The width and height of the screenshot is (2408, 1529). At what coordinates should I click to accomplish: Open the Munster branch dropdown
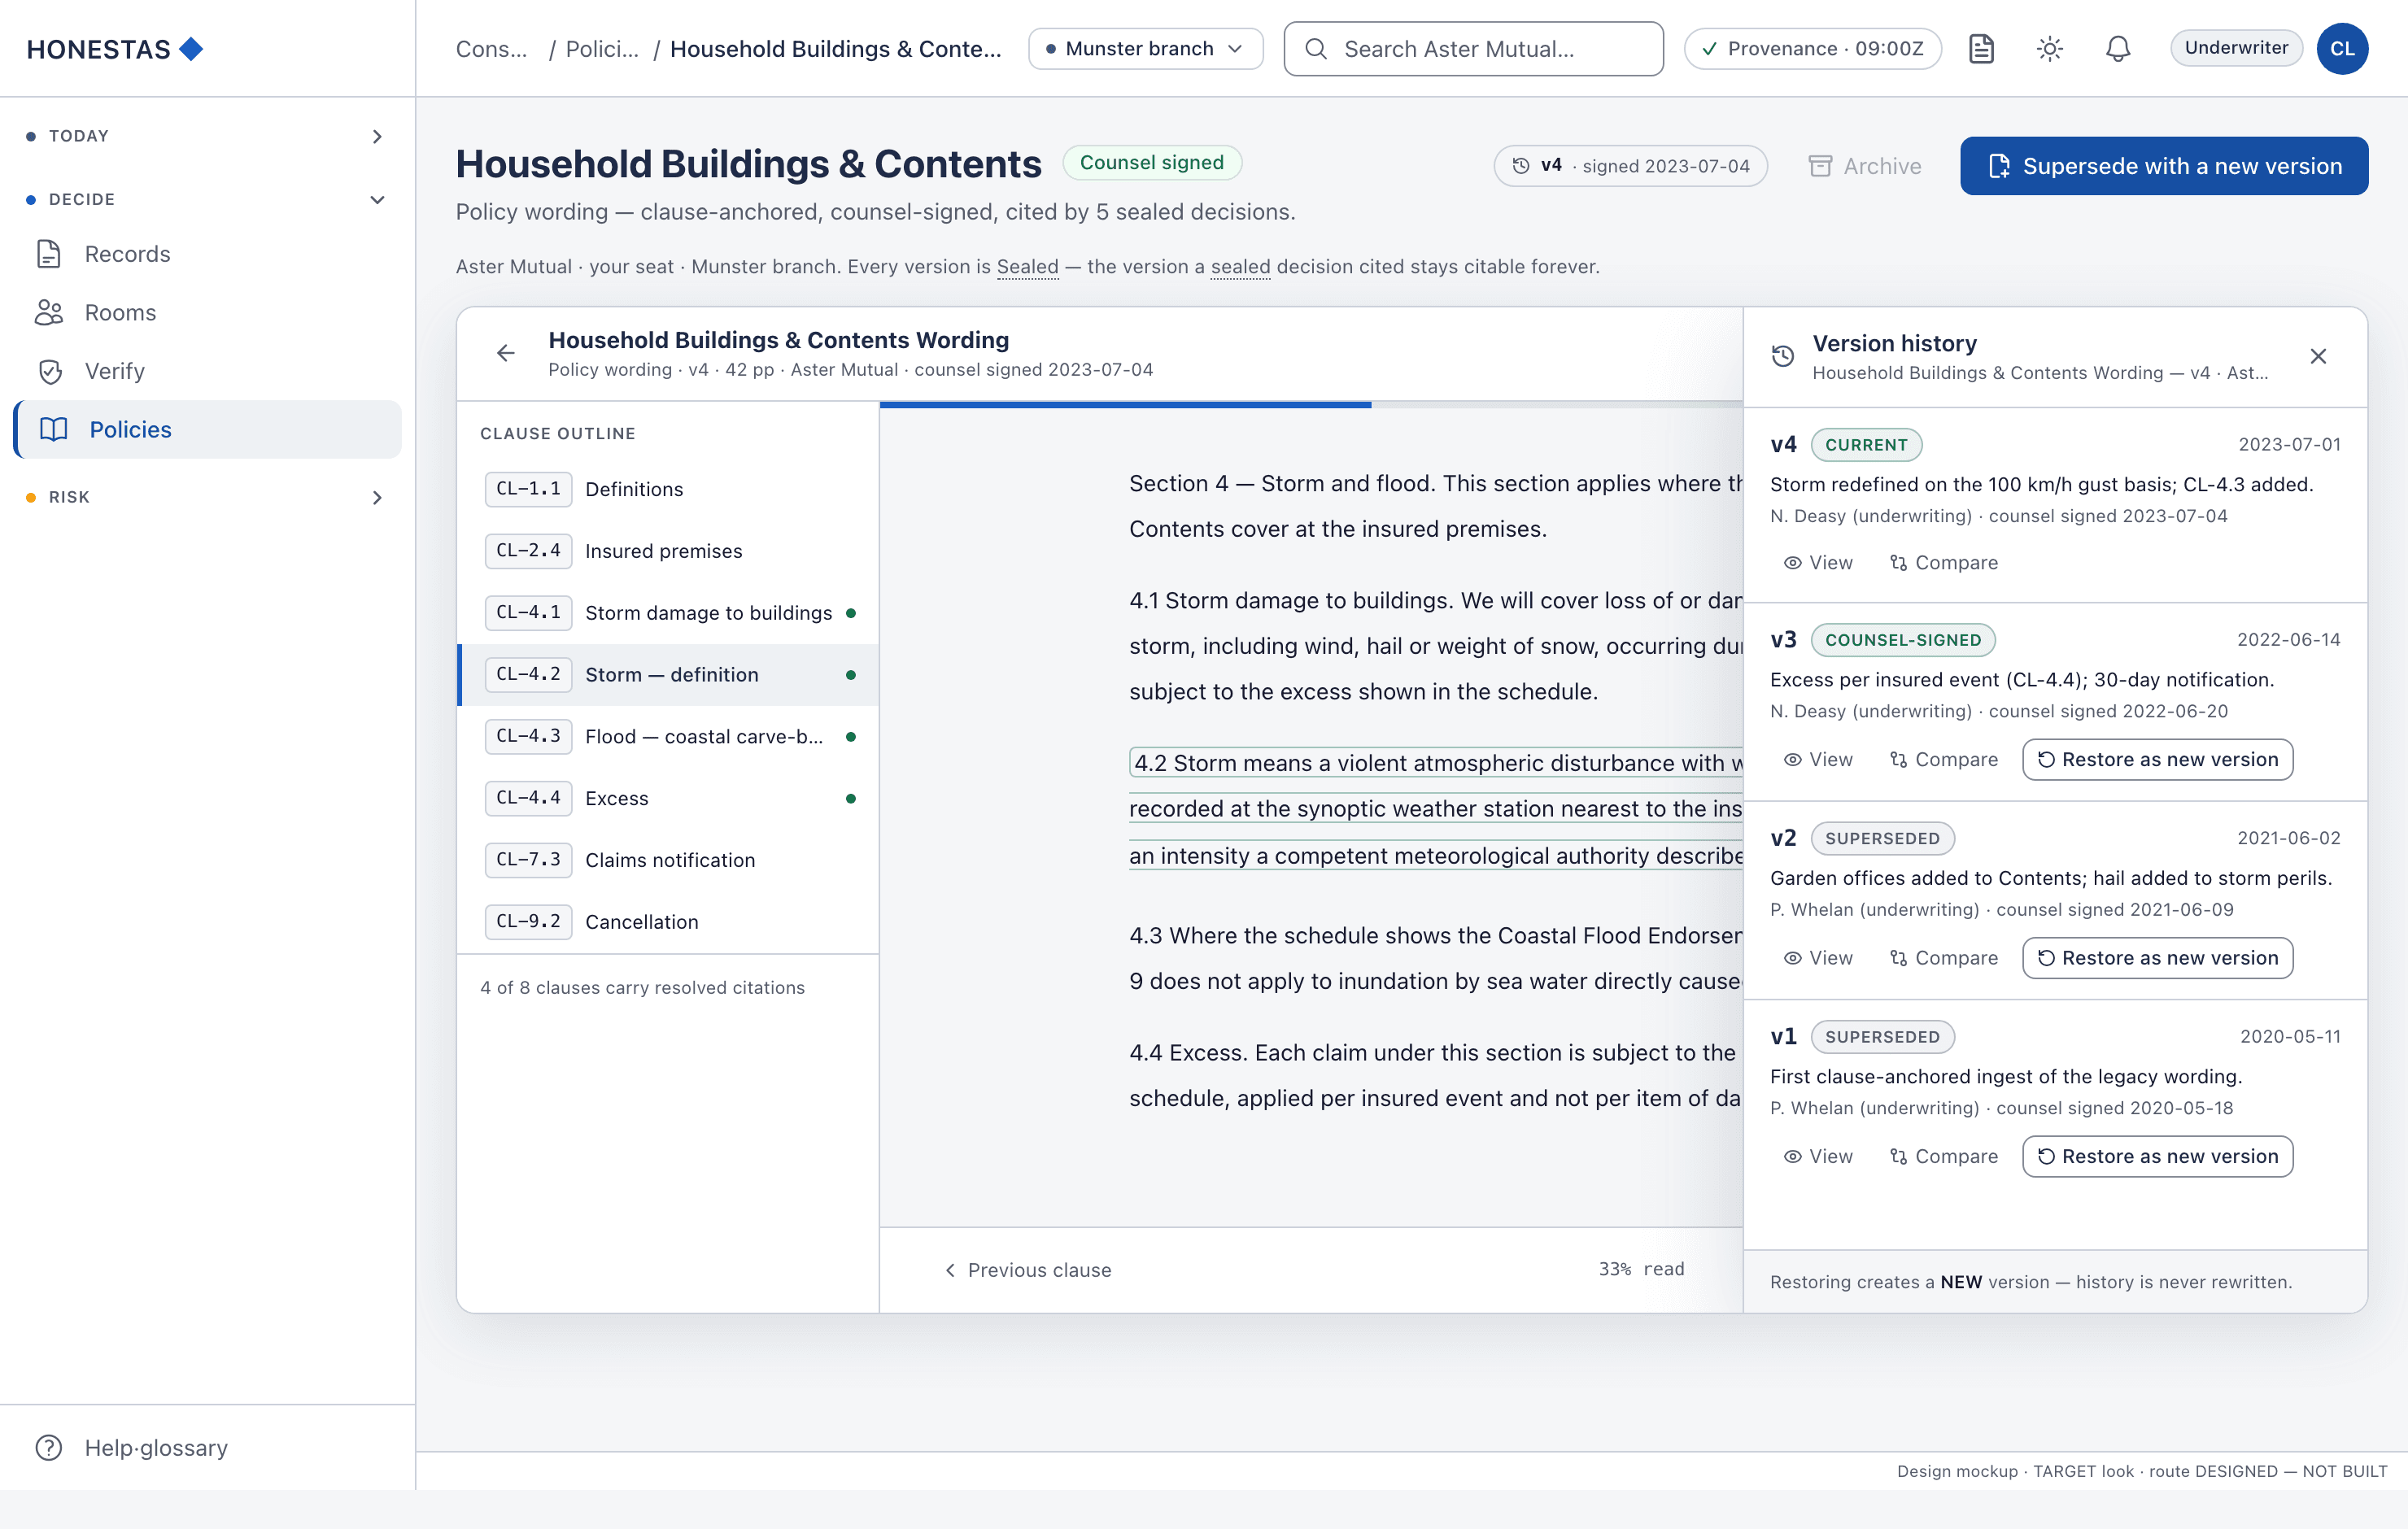click(x=1145, y=49)
